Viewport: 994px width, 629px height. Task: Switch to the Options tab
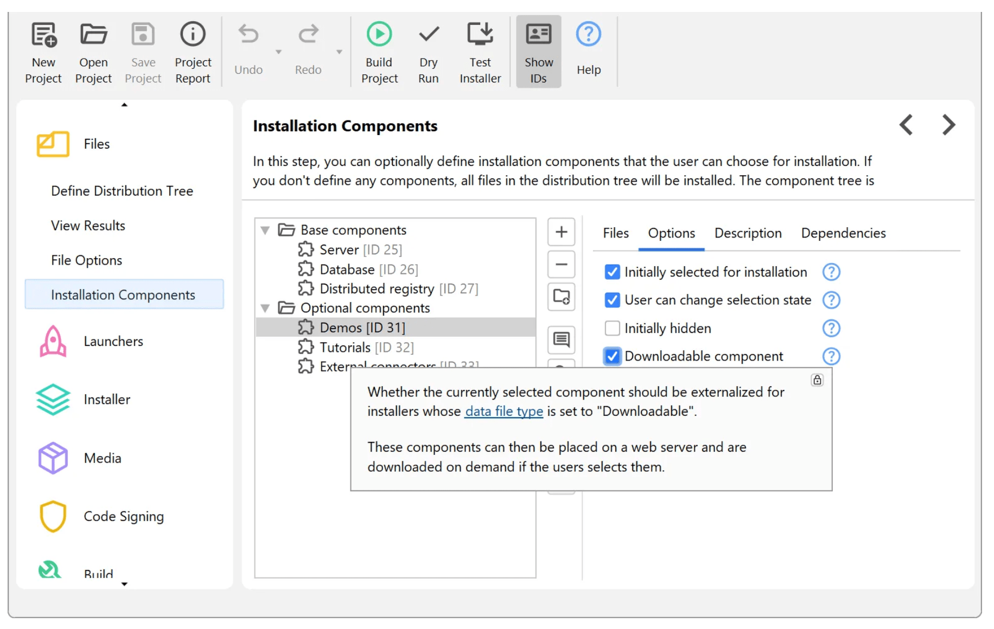click(x=672, y=233)
